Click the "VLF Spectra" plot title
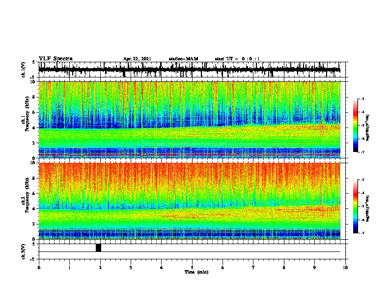Viewport: 389px width, 300px height. [56, 58]
